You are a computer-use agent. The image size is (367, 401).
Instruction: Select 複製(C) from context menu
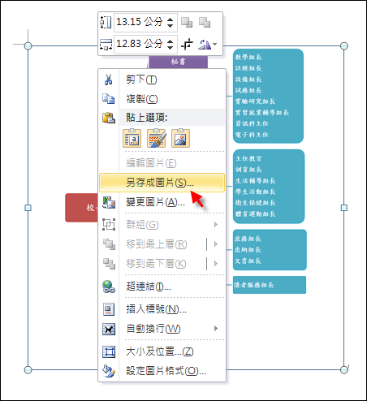point(162,99)
